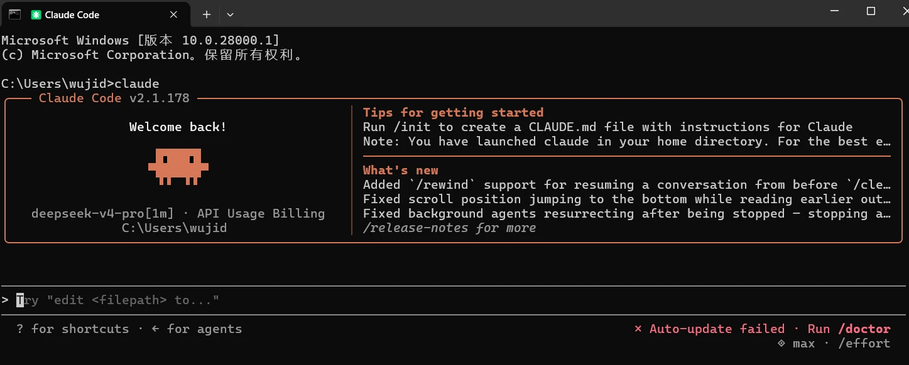Click the '? for shortcuts' hint
The height and width of the screenshot is (365, 909).
[x=72, y=329]
